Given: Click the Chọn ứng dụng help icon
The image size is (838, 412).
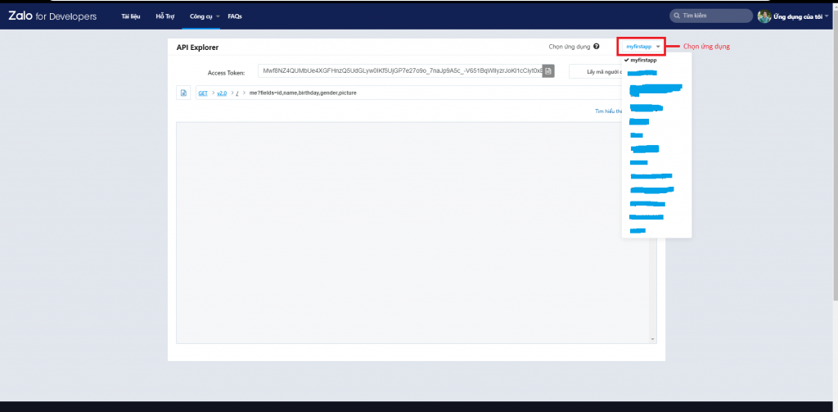Looking at the screenshot, I should click(596, 47).
